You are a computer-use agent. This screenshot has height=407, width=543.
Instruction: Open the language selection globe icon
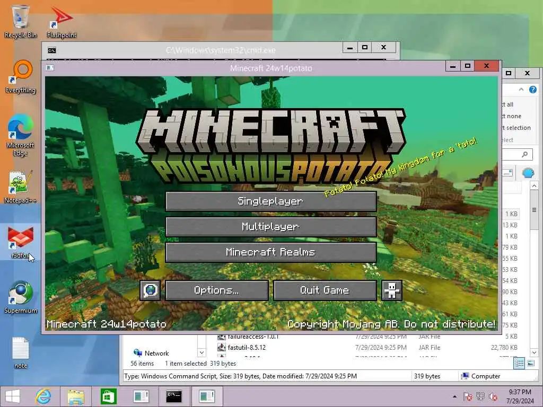click(x=150, y=290)
